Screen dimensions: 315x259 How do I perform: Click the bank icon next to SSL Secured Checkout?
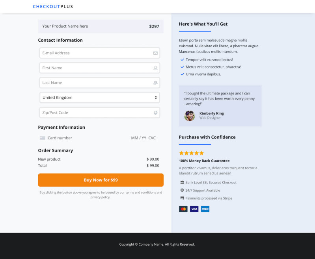click(182, 182)
